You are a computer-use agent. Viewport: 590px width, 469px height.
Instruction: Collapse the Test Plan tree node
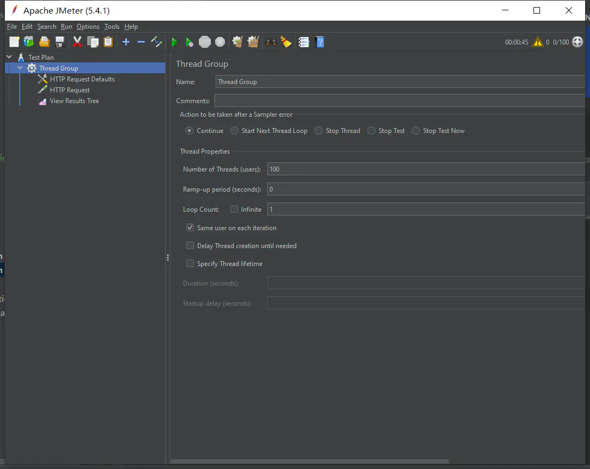tap(9, 57)
